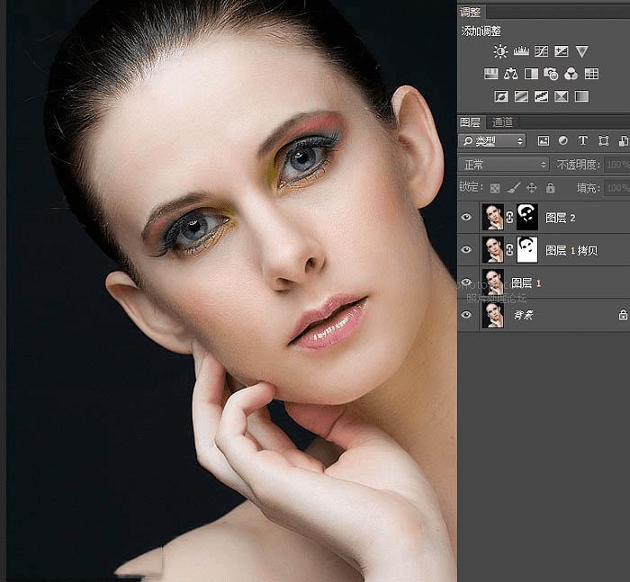Image resolution: width=630 pixels, height=582 pixels.
Task: Click the 不透明度 opacity field
Action: (617, 165)
